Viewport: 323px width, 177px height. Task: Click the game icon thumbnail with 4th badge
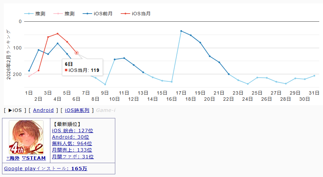(x=26, y=137)
